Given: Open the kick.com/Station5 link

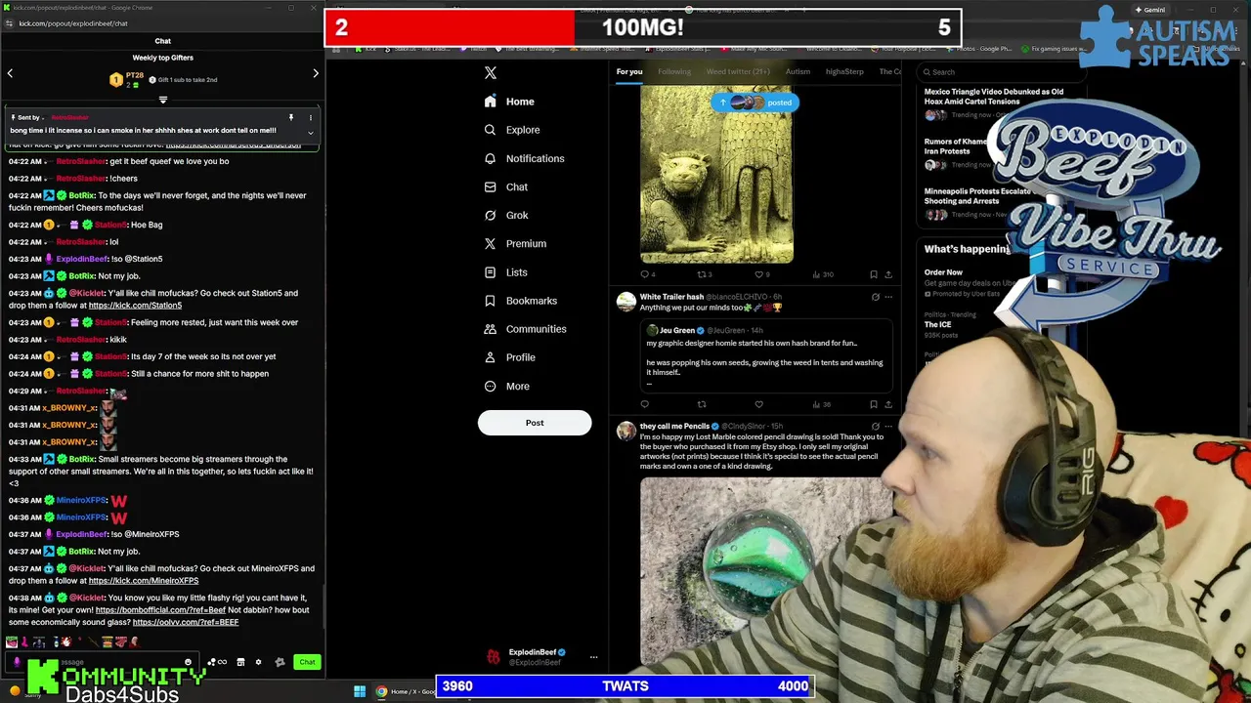Looking at the screenshot, I should 135,306.
